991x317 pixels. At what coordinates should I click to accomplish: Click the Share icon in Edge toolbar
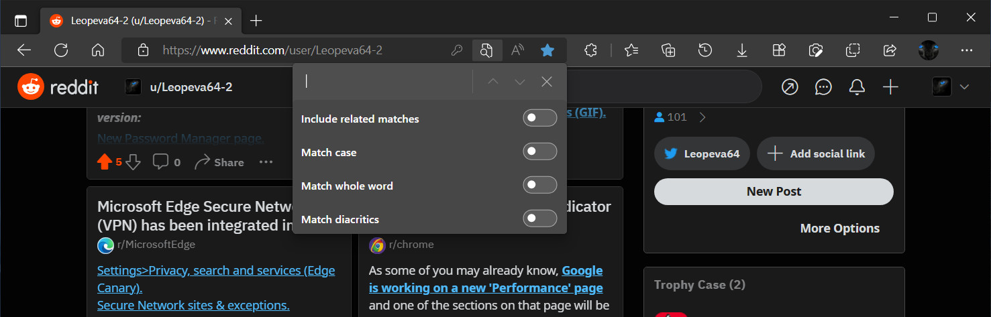click(x=890, y=50)
